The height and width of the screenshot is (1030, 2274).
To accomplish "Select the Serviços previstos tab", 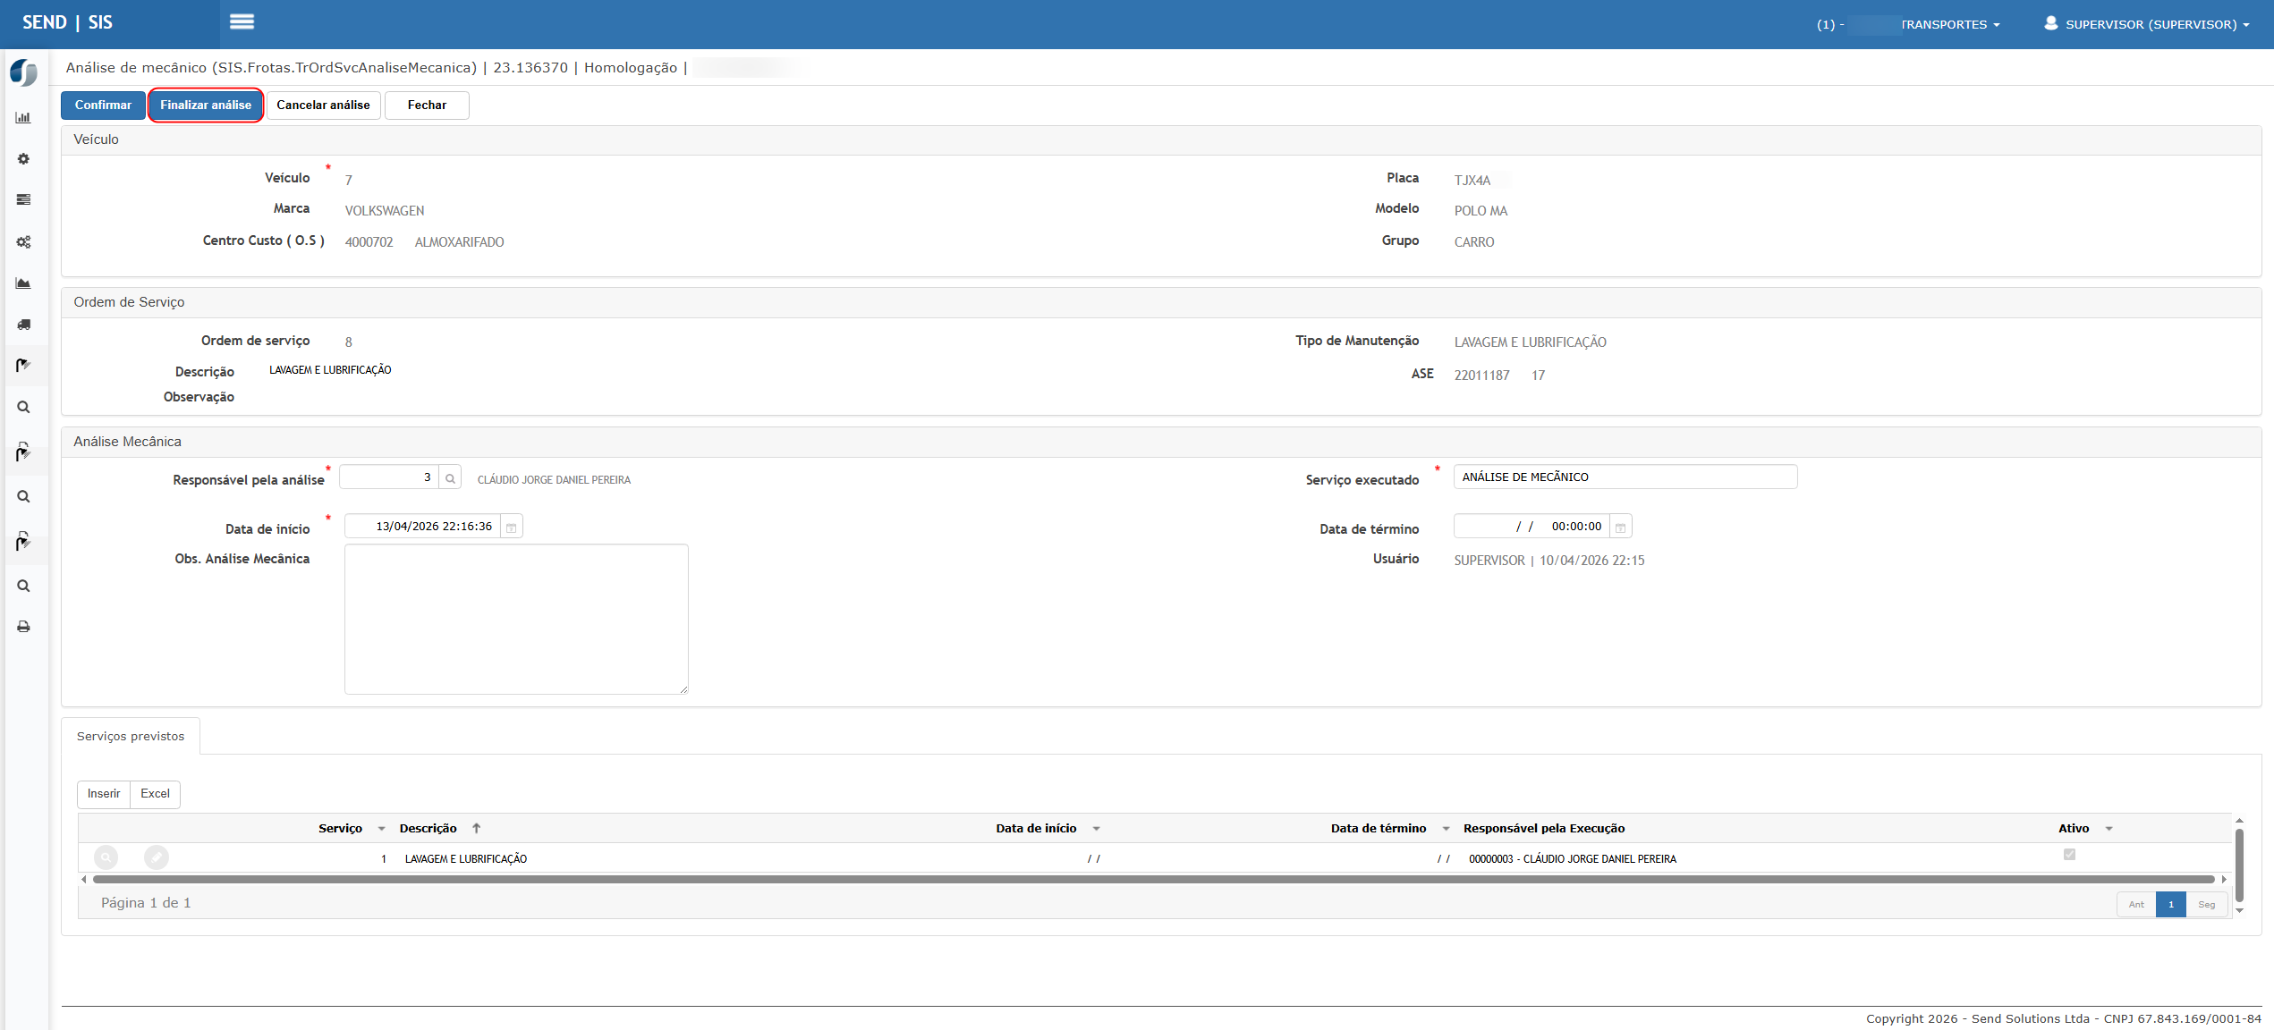I will (131, 736).
